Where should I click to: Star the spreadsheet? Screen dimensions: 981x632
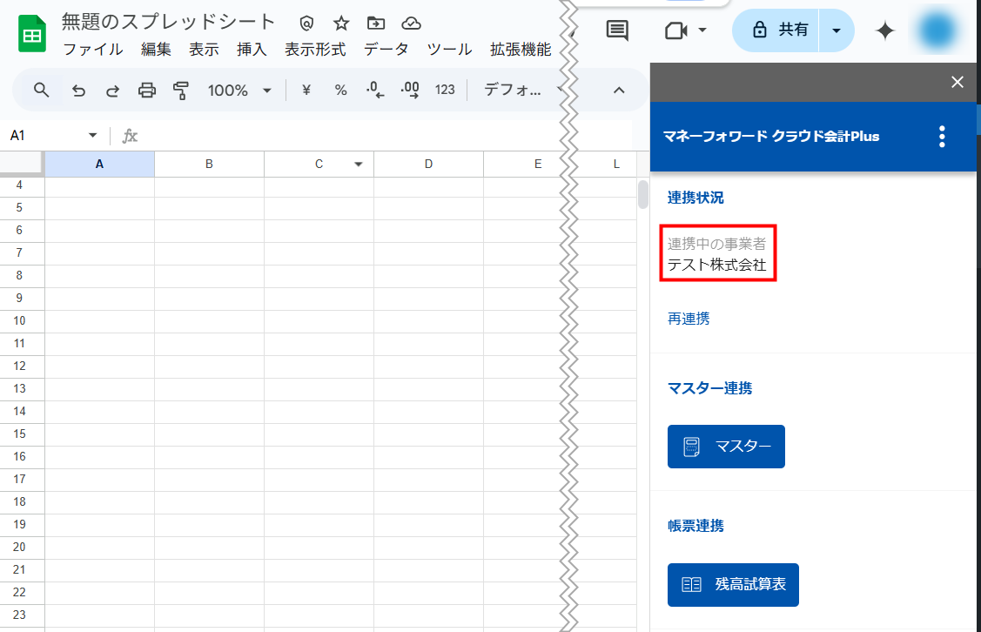click(341, 24)
